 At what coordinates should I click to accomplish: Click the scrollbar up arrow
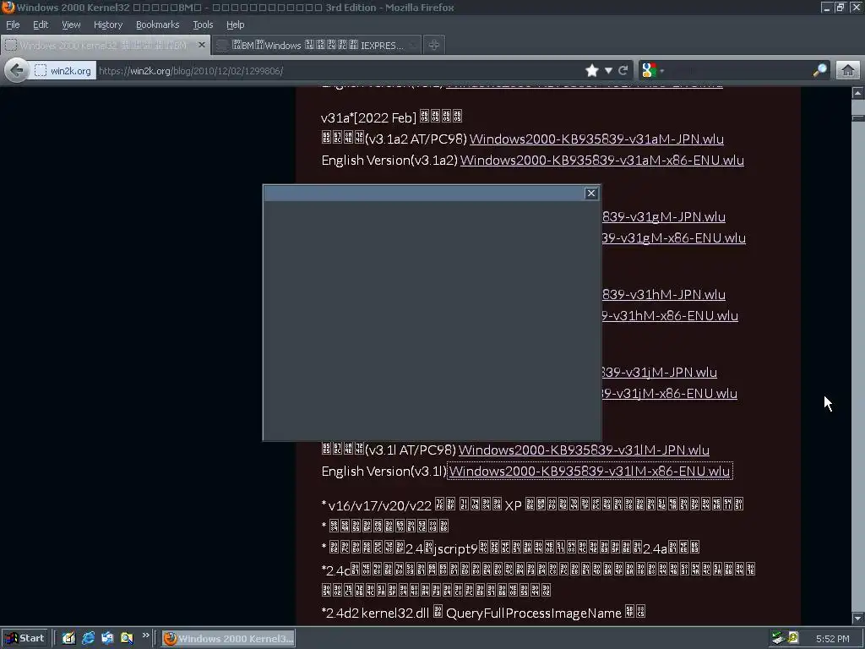pyautogui.click(x=857, y=93)
